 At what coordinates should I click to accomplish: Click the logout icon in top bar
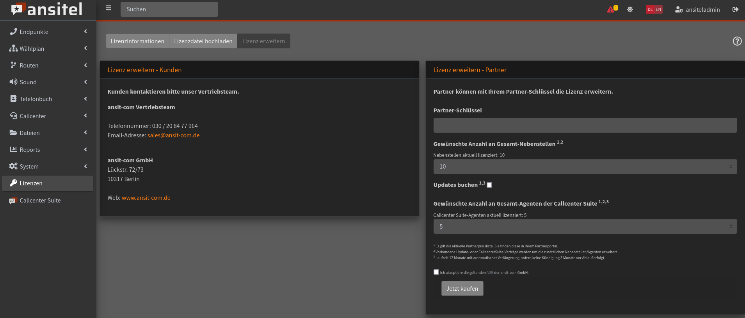click(x=735, y=9)
